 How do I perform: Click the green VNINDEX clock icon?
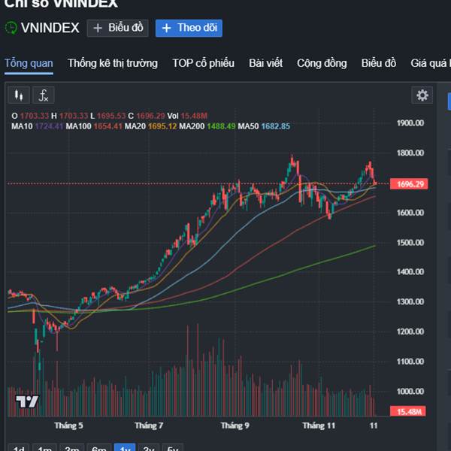(x=11, y=29)
